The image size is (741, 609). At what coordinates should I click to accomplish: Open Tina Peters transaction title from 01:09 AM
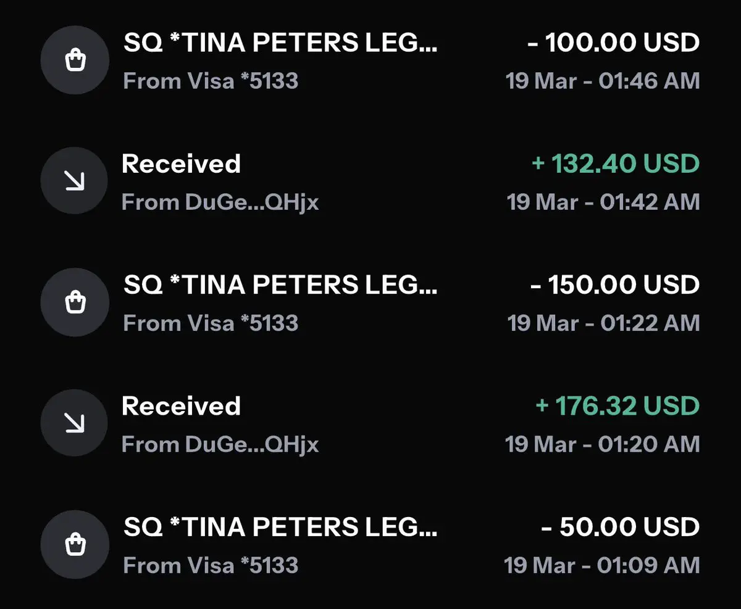pos(280,527)
